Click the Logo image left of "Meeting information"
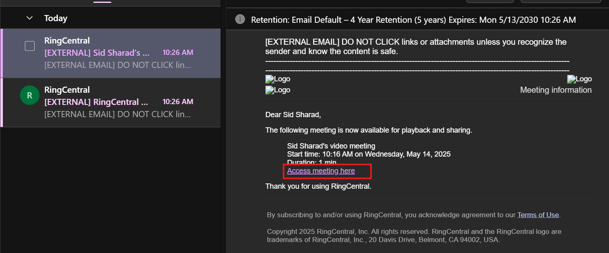 click(278, 90)
